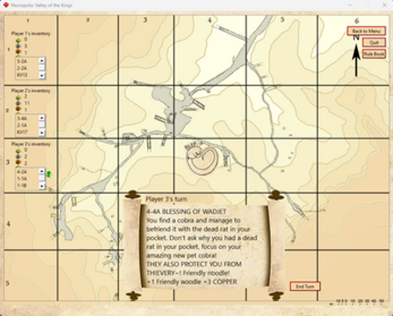Image resolution: width=393 pixels, height=316 pixels.
Task: Click the column 6 grid label
Action: point(357,21)
